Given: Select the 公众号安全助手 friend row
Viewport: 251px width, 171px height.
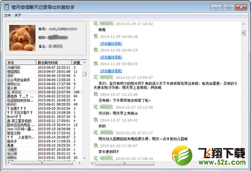Looking at the screenshot, I should point(44,80).
